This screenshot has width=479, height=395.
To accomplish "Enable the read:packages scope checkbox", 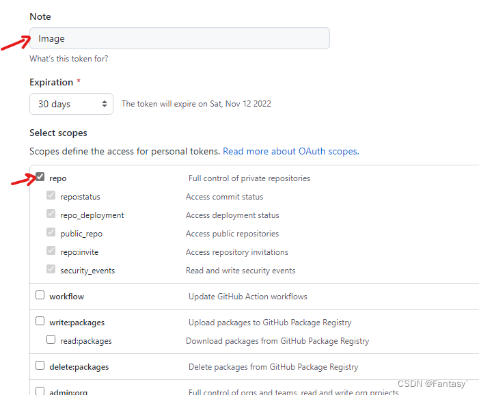I will click(x=51, y=340).
